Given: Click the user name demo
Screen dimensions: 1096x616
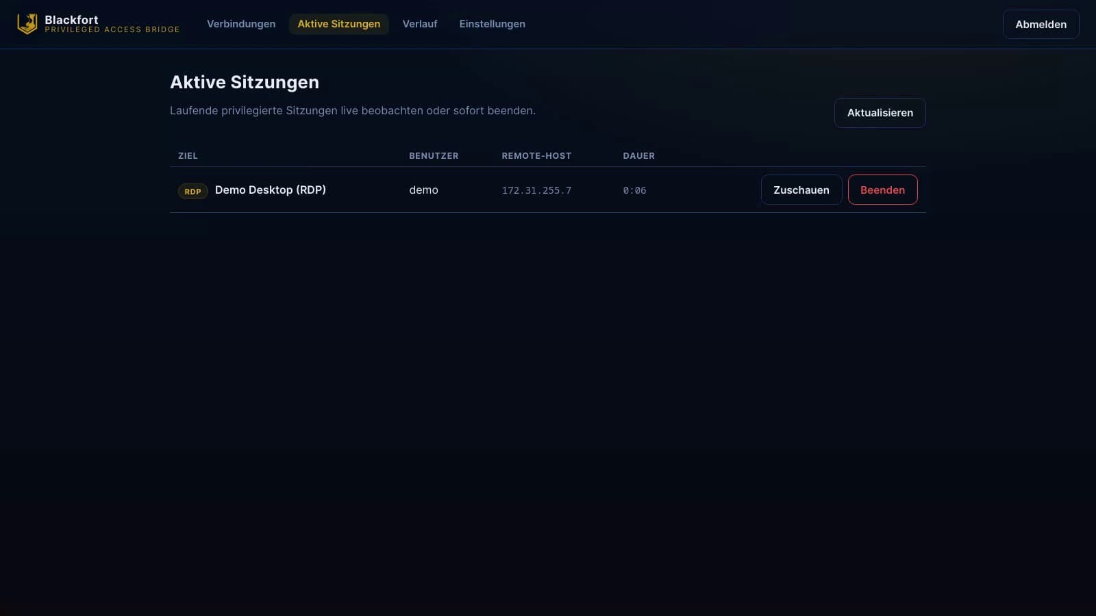Looking at the screenshot, I should (x=423, y=190).
